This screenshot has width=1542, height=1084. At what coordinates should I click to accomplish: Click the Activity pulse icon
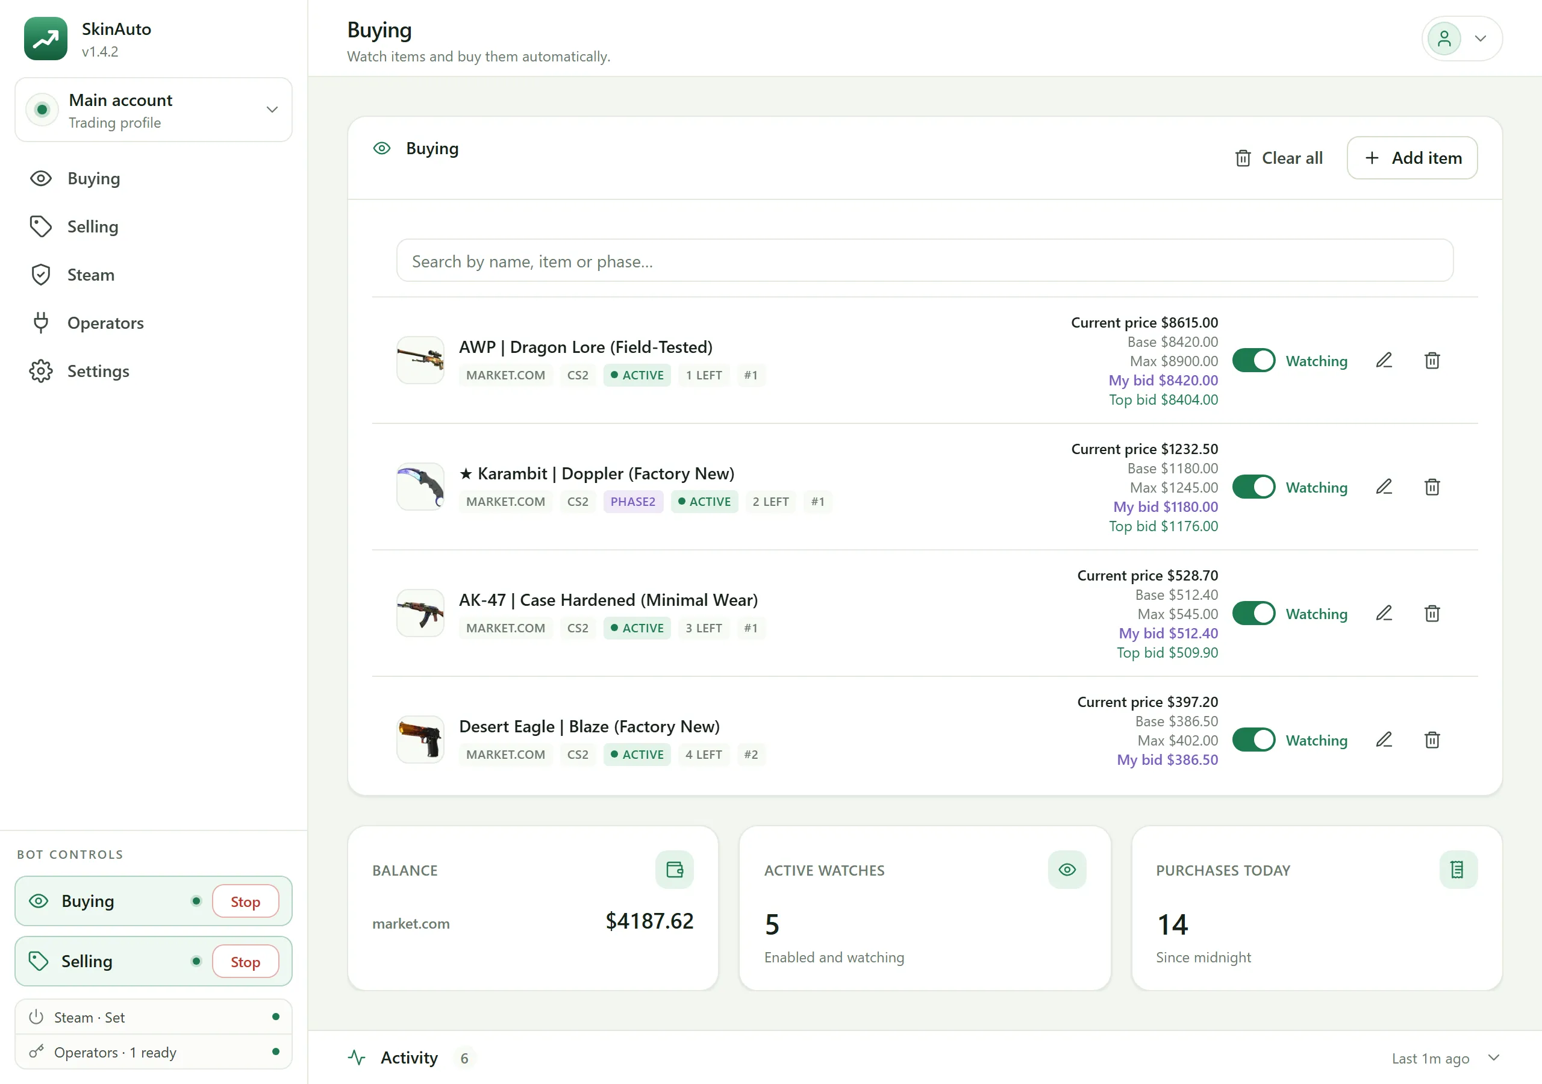357,1058
